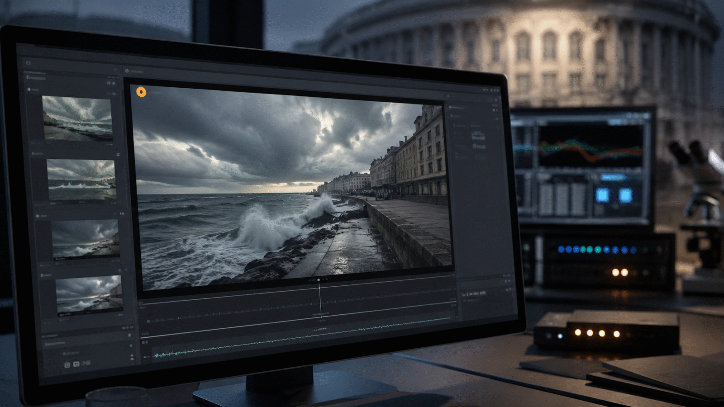Open the dropdown arrow in the bottom-left settings row
Image resolution: width=724 pixels, height=407 pixels.
click(x=131, y=345)
